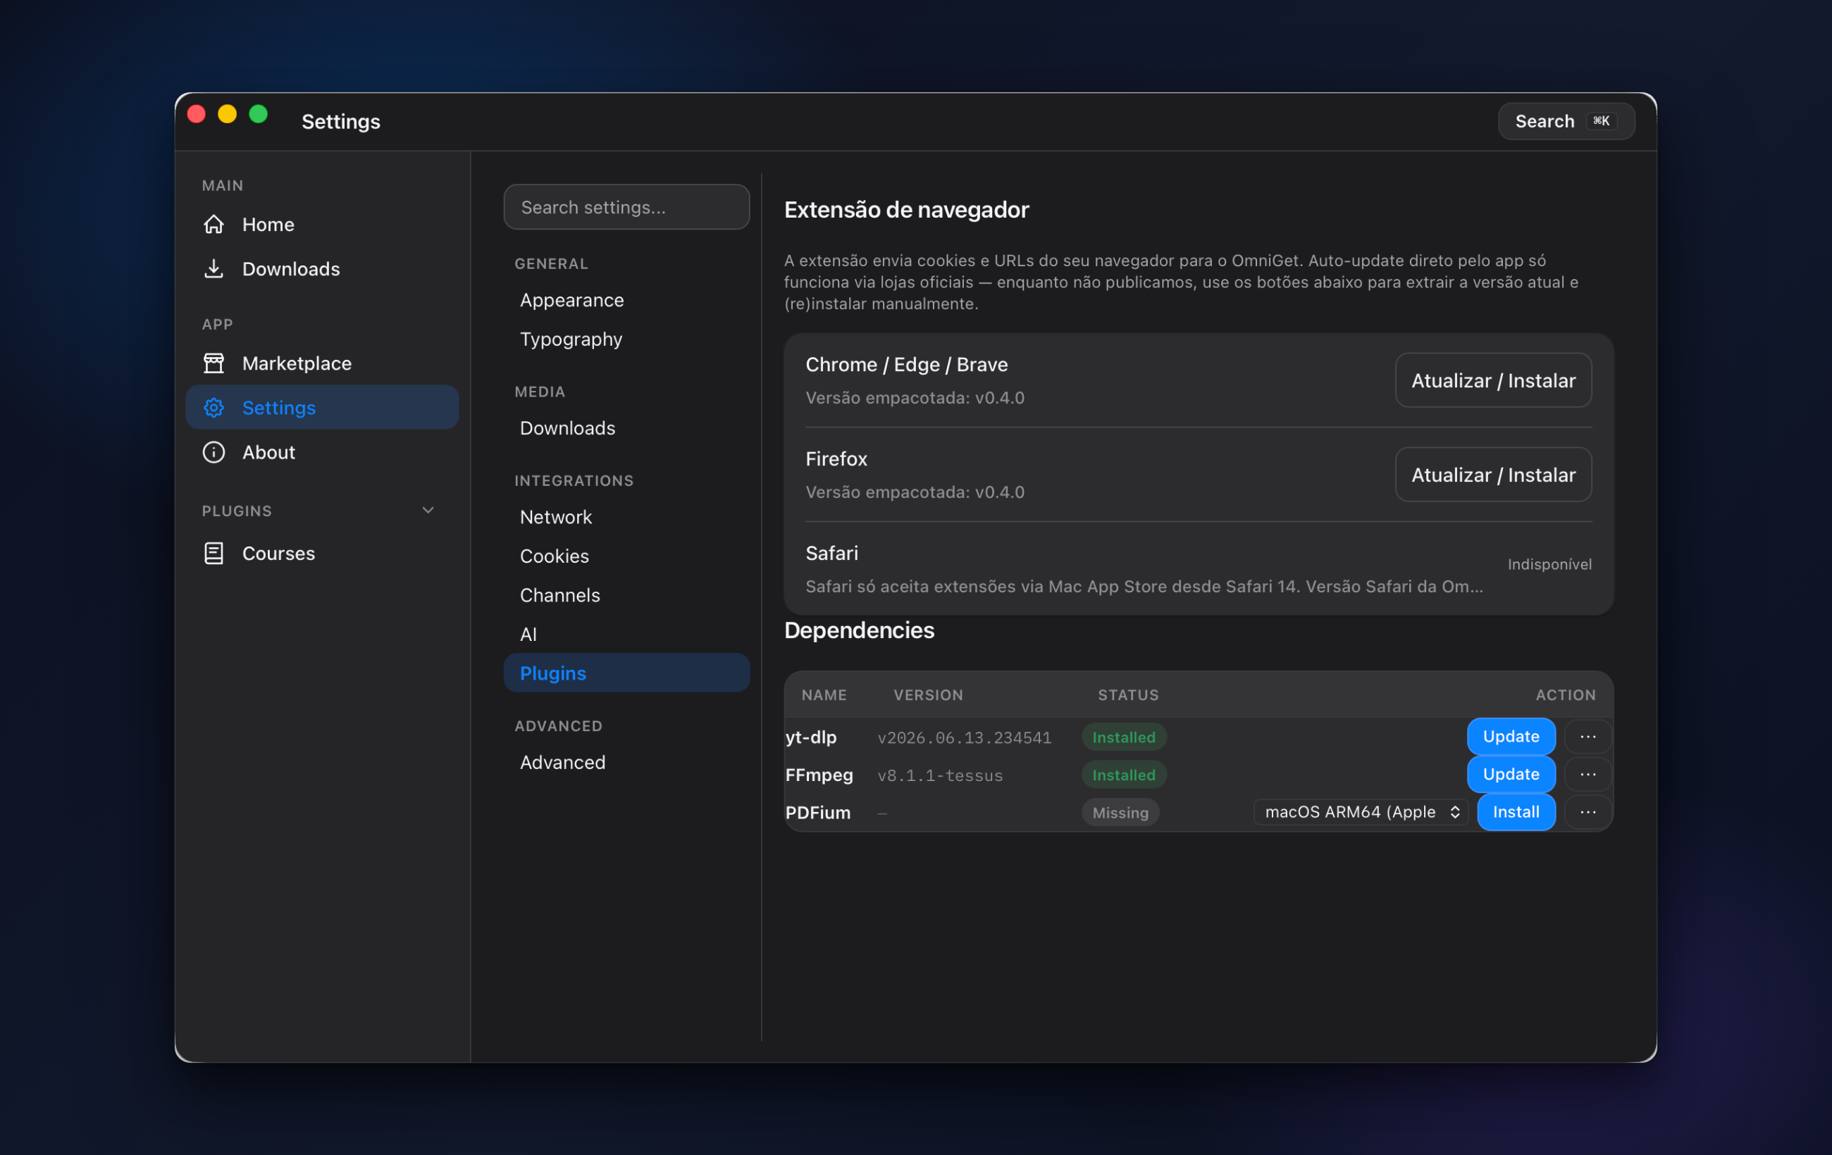Click the Safari Indisponível label
This screenshot has width=1832, height=1155.
[x=1549, y=564]
